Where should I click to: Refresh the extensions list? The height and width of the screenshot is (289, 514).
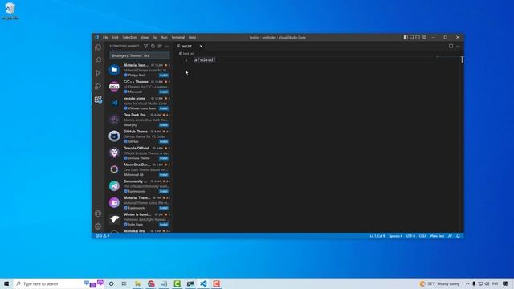[x=153, y=47]
